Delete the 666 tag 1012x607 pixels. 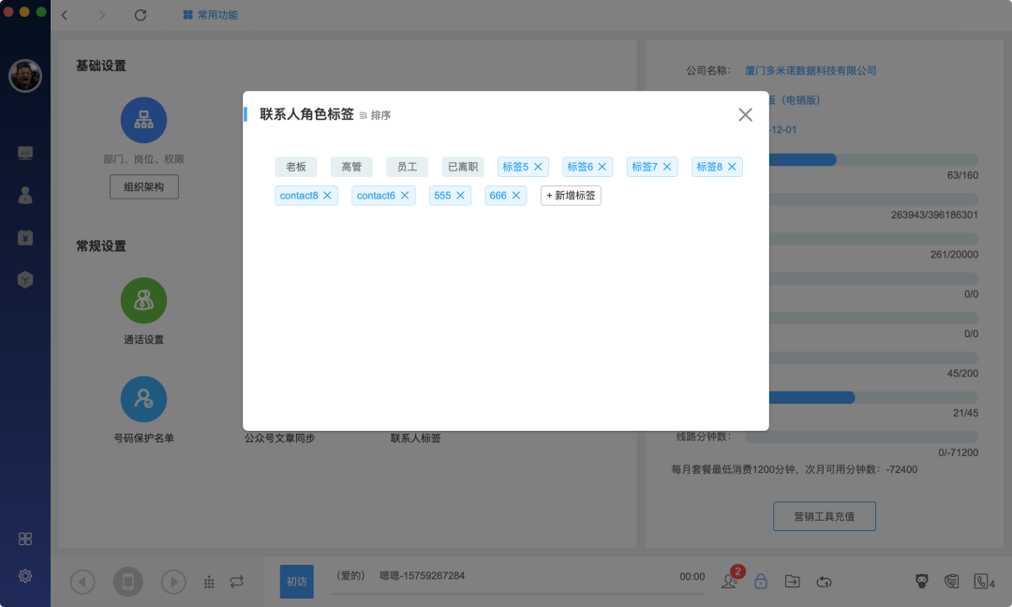point(515,196)
